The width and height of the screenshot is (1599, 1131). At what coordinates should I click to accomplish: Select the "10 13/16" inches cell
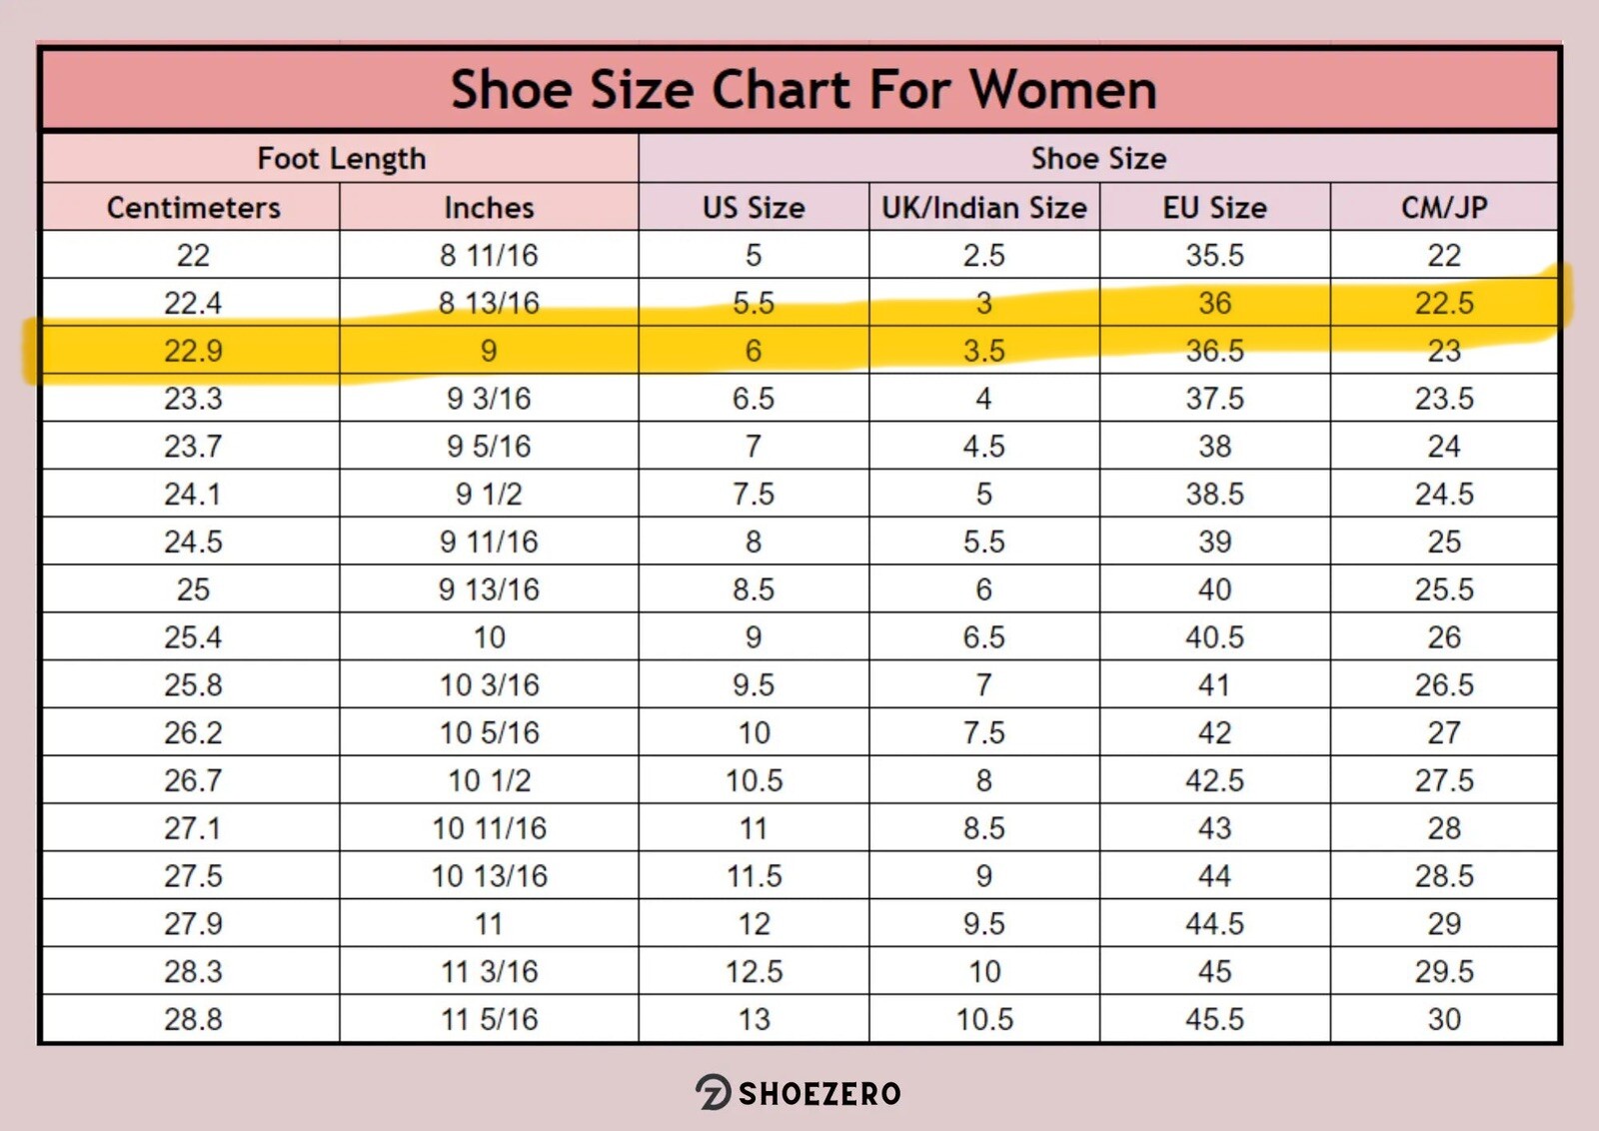[x=489, y=875]
